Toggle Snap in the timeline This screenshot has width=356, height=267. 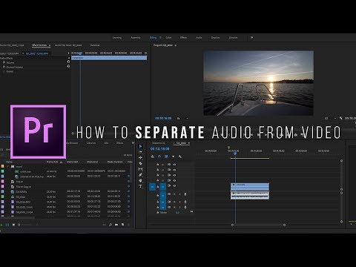(x=159, y=156)
